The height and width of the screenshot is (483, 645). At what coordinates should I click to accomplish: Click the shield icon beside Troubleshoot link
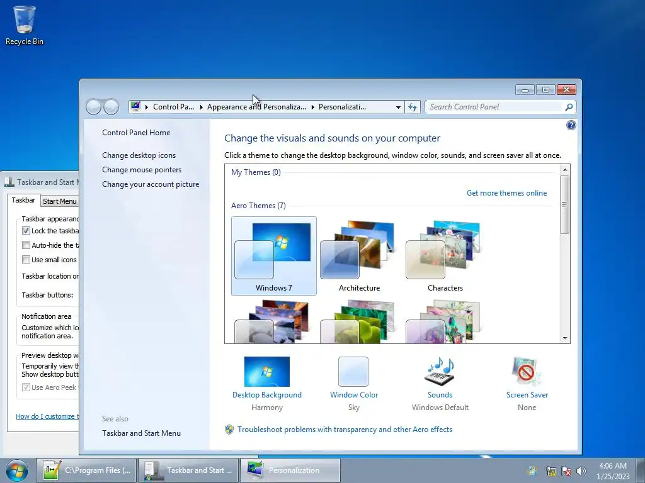coord(229,430)
